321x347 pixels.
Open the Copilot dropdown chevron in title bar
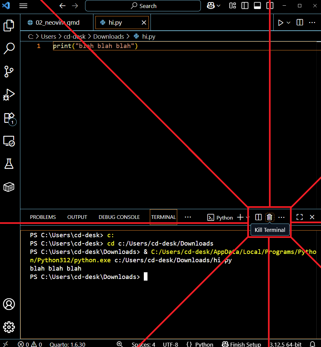pos(219,6)
